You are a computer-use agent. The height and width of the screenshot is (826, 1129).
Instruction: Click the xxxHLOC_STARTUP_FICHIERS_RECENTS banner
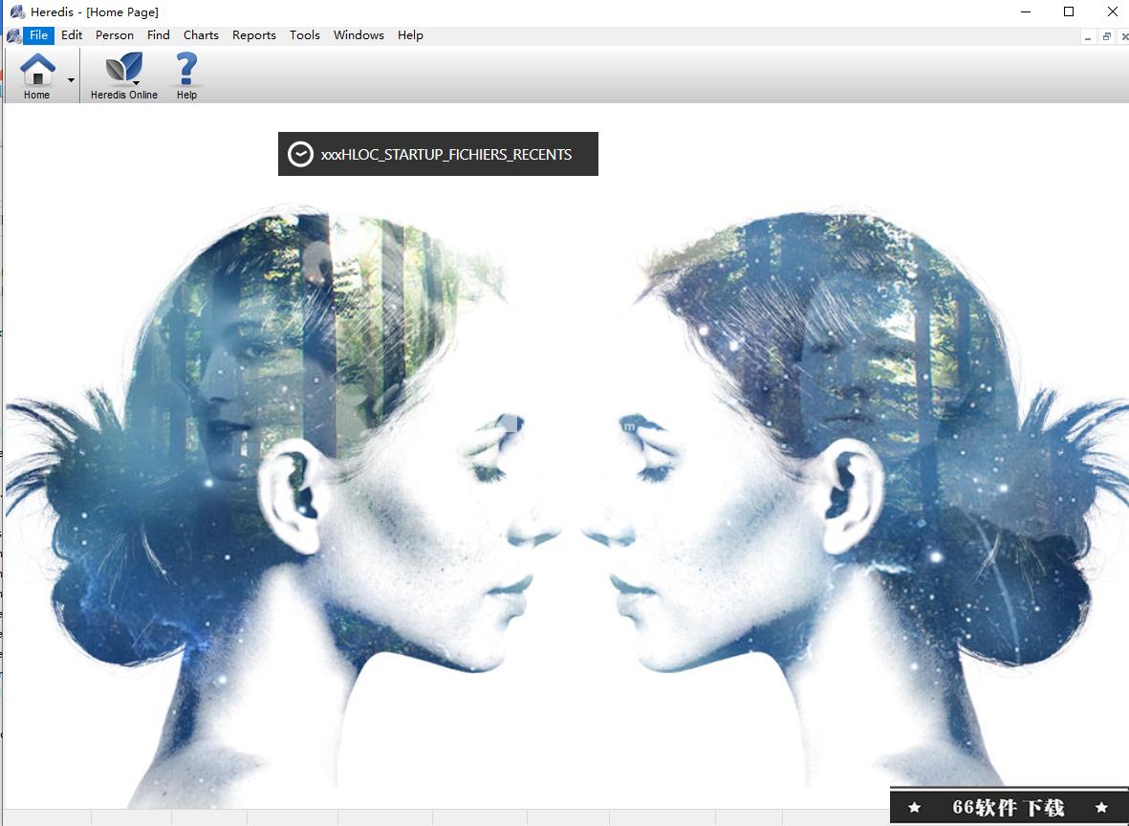click(x=438, y=153)
